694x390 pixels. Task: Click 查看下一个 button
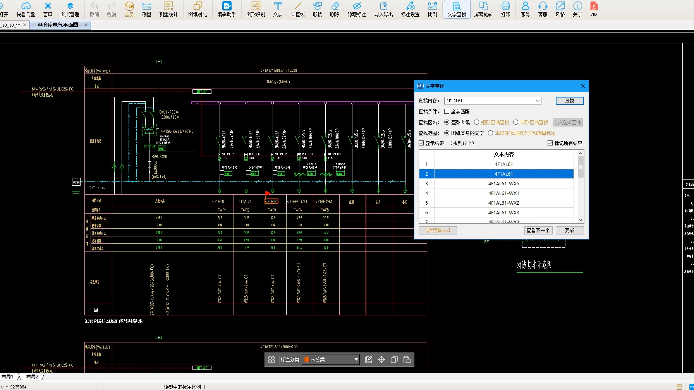pos(538,230)
